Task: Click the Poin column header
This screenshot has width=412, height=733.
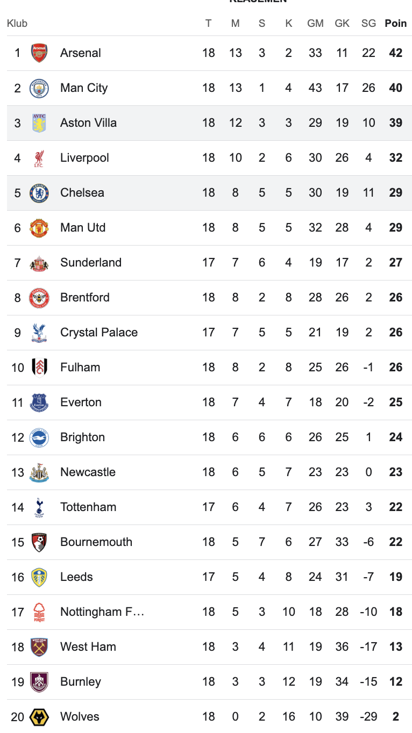Action: point(396,24)
